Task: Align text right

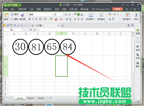Action: pos(82,19)
